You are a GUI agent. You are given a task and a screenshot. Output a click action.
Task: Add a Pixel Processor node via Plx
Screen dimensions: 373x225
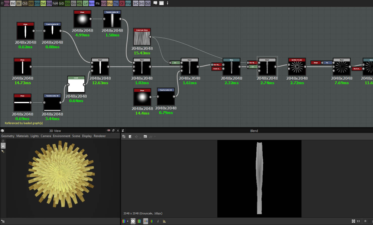(x=98, y=3)
